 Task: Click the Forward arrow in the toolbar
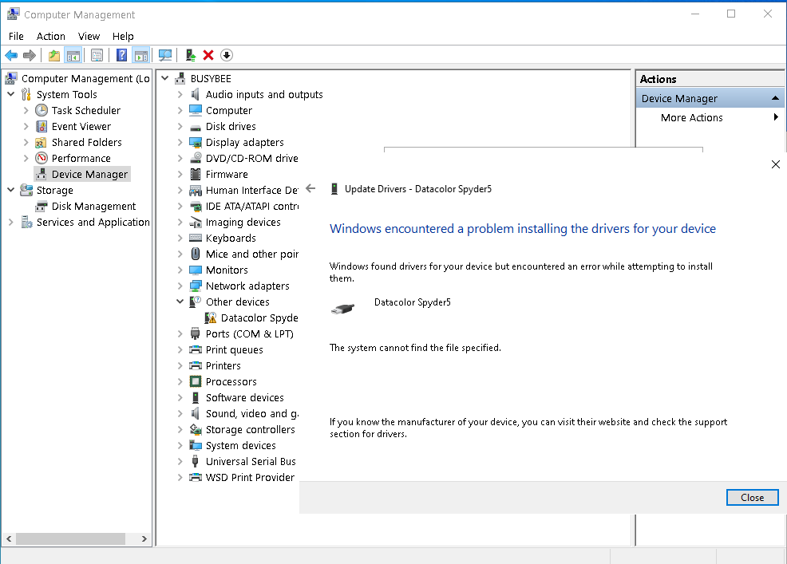tap(30, 55)
